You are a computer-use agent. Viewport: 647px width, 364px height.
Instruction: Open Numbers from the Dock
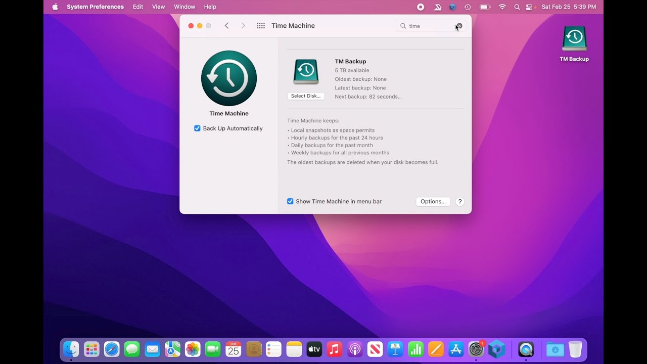coord(415,349)
